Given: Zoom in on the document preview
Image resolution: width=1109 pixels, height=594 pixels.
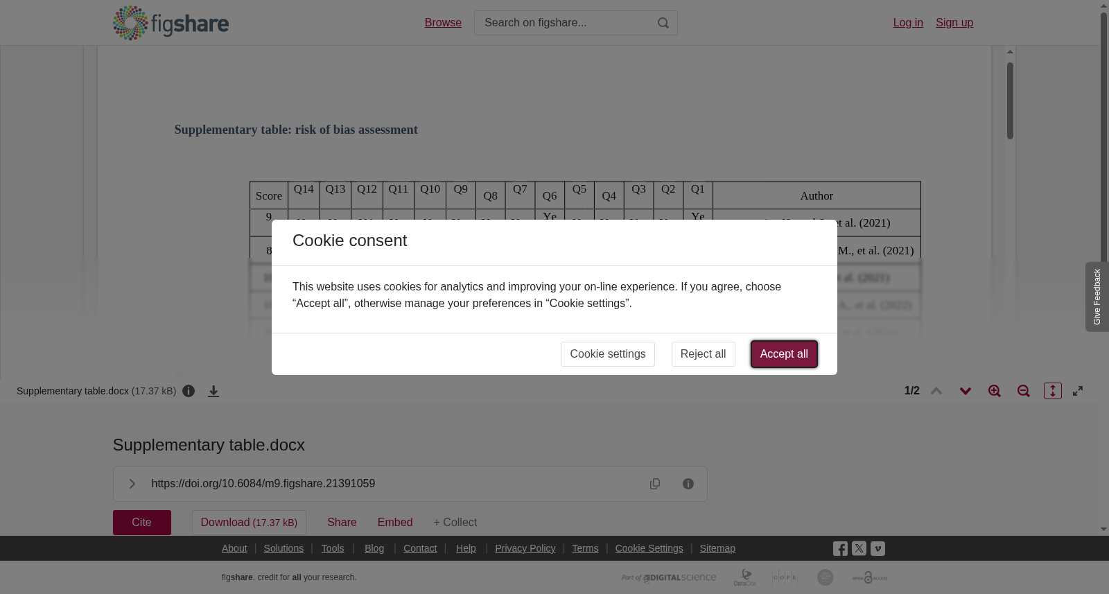Looking at the screenshot, I should (995, 391).
